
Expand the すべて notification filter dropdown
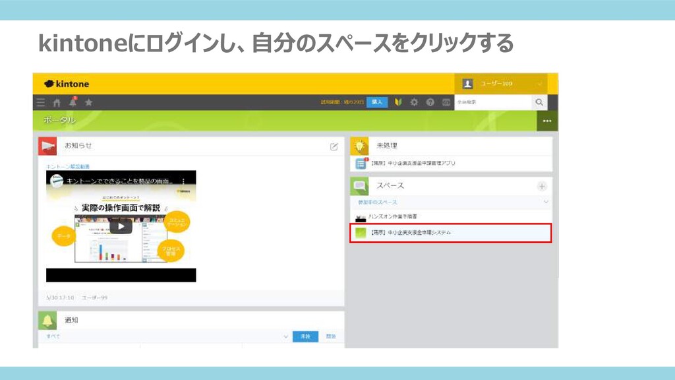click(x=286, y=336)
